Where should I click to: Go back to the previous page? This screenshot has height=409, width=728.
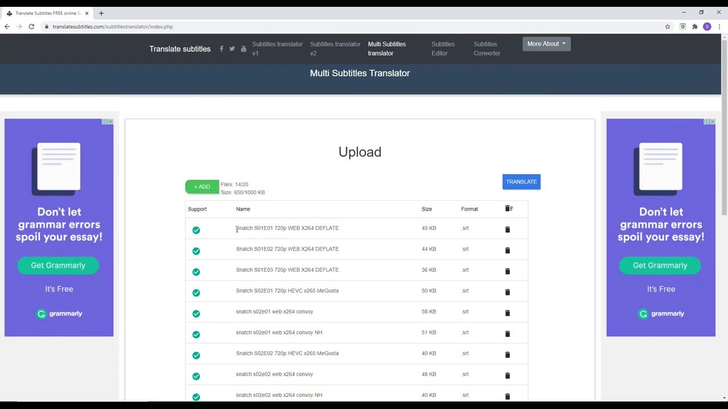point(7,27)
